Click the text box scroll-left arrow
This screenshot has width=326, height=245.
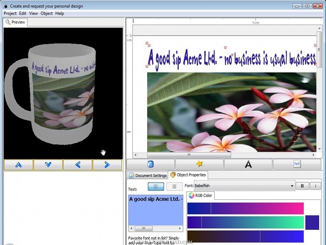tap(131, 228)
